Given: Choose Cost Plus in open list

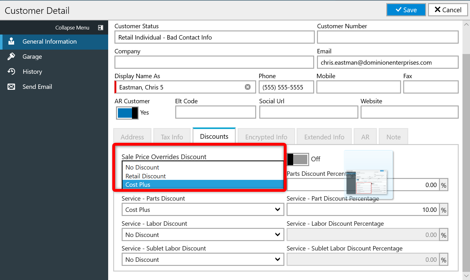Looking at the screenshot, I should (x=203, y=185).
